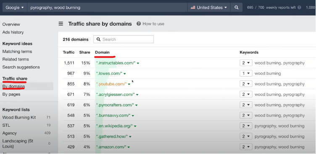Open keywords count dropdown in pyrocrafters row
Image resolution: width=316 pixels, height=154 pixels.
tap(246, 105)
